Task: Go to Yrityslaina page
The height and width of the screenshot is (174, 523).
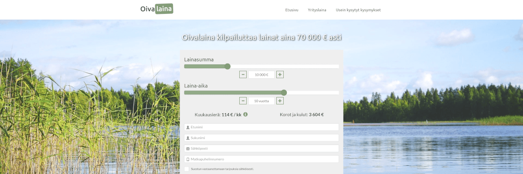Action: coord(317,10)
